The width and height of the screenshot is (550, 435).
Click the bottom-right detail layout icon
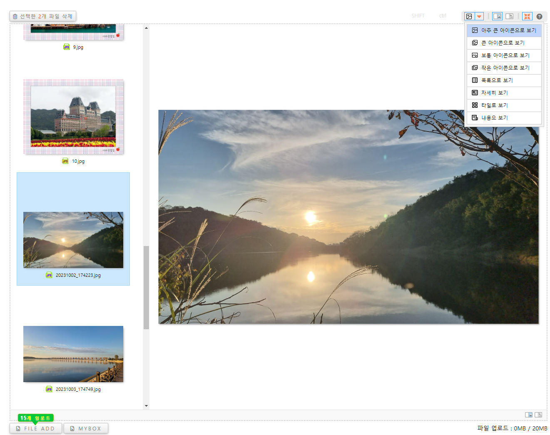pos(538,415)
